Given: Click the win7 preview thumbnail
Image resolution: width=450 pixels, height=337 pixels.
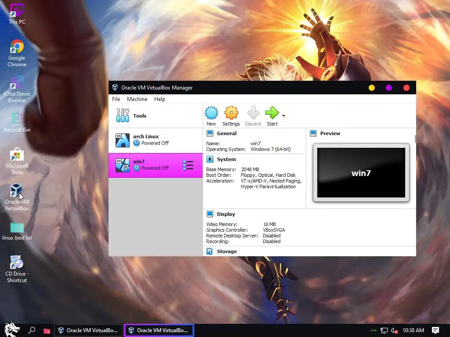Looking at the screenshot, I should point(361,173).
